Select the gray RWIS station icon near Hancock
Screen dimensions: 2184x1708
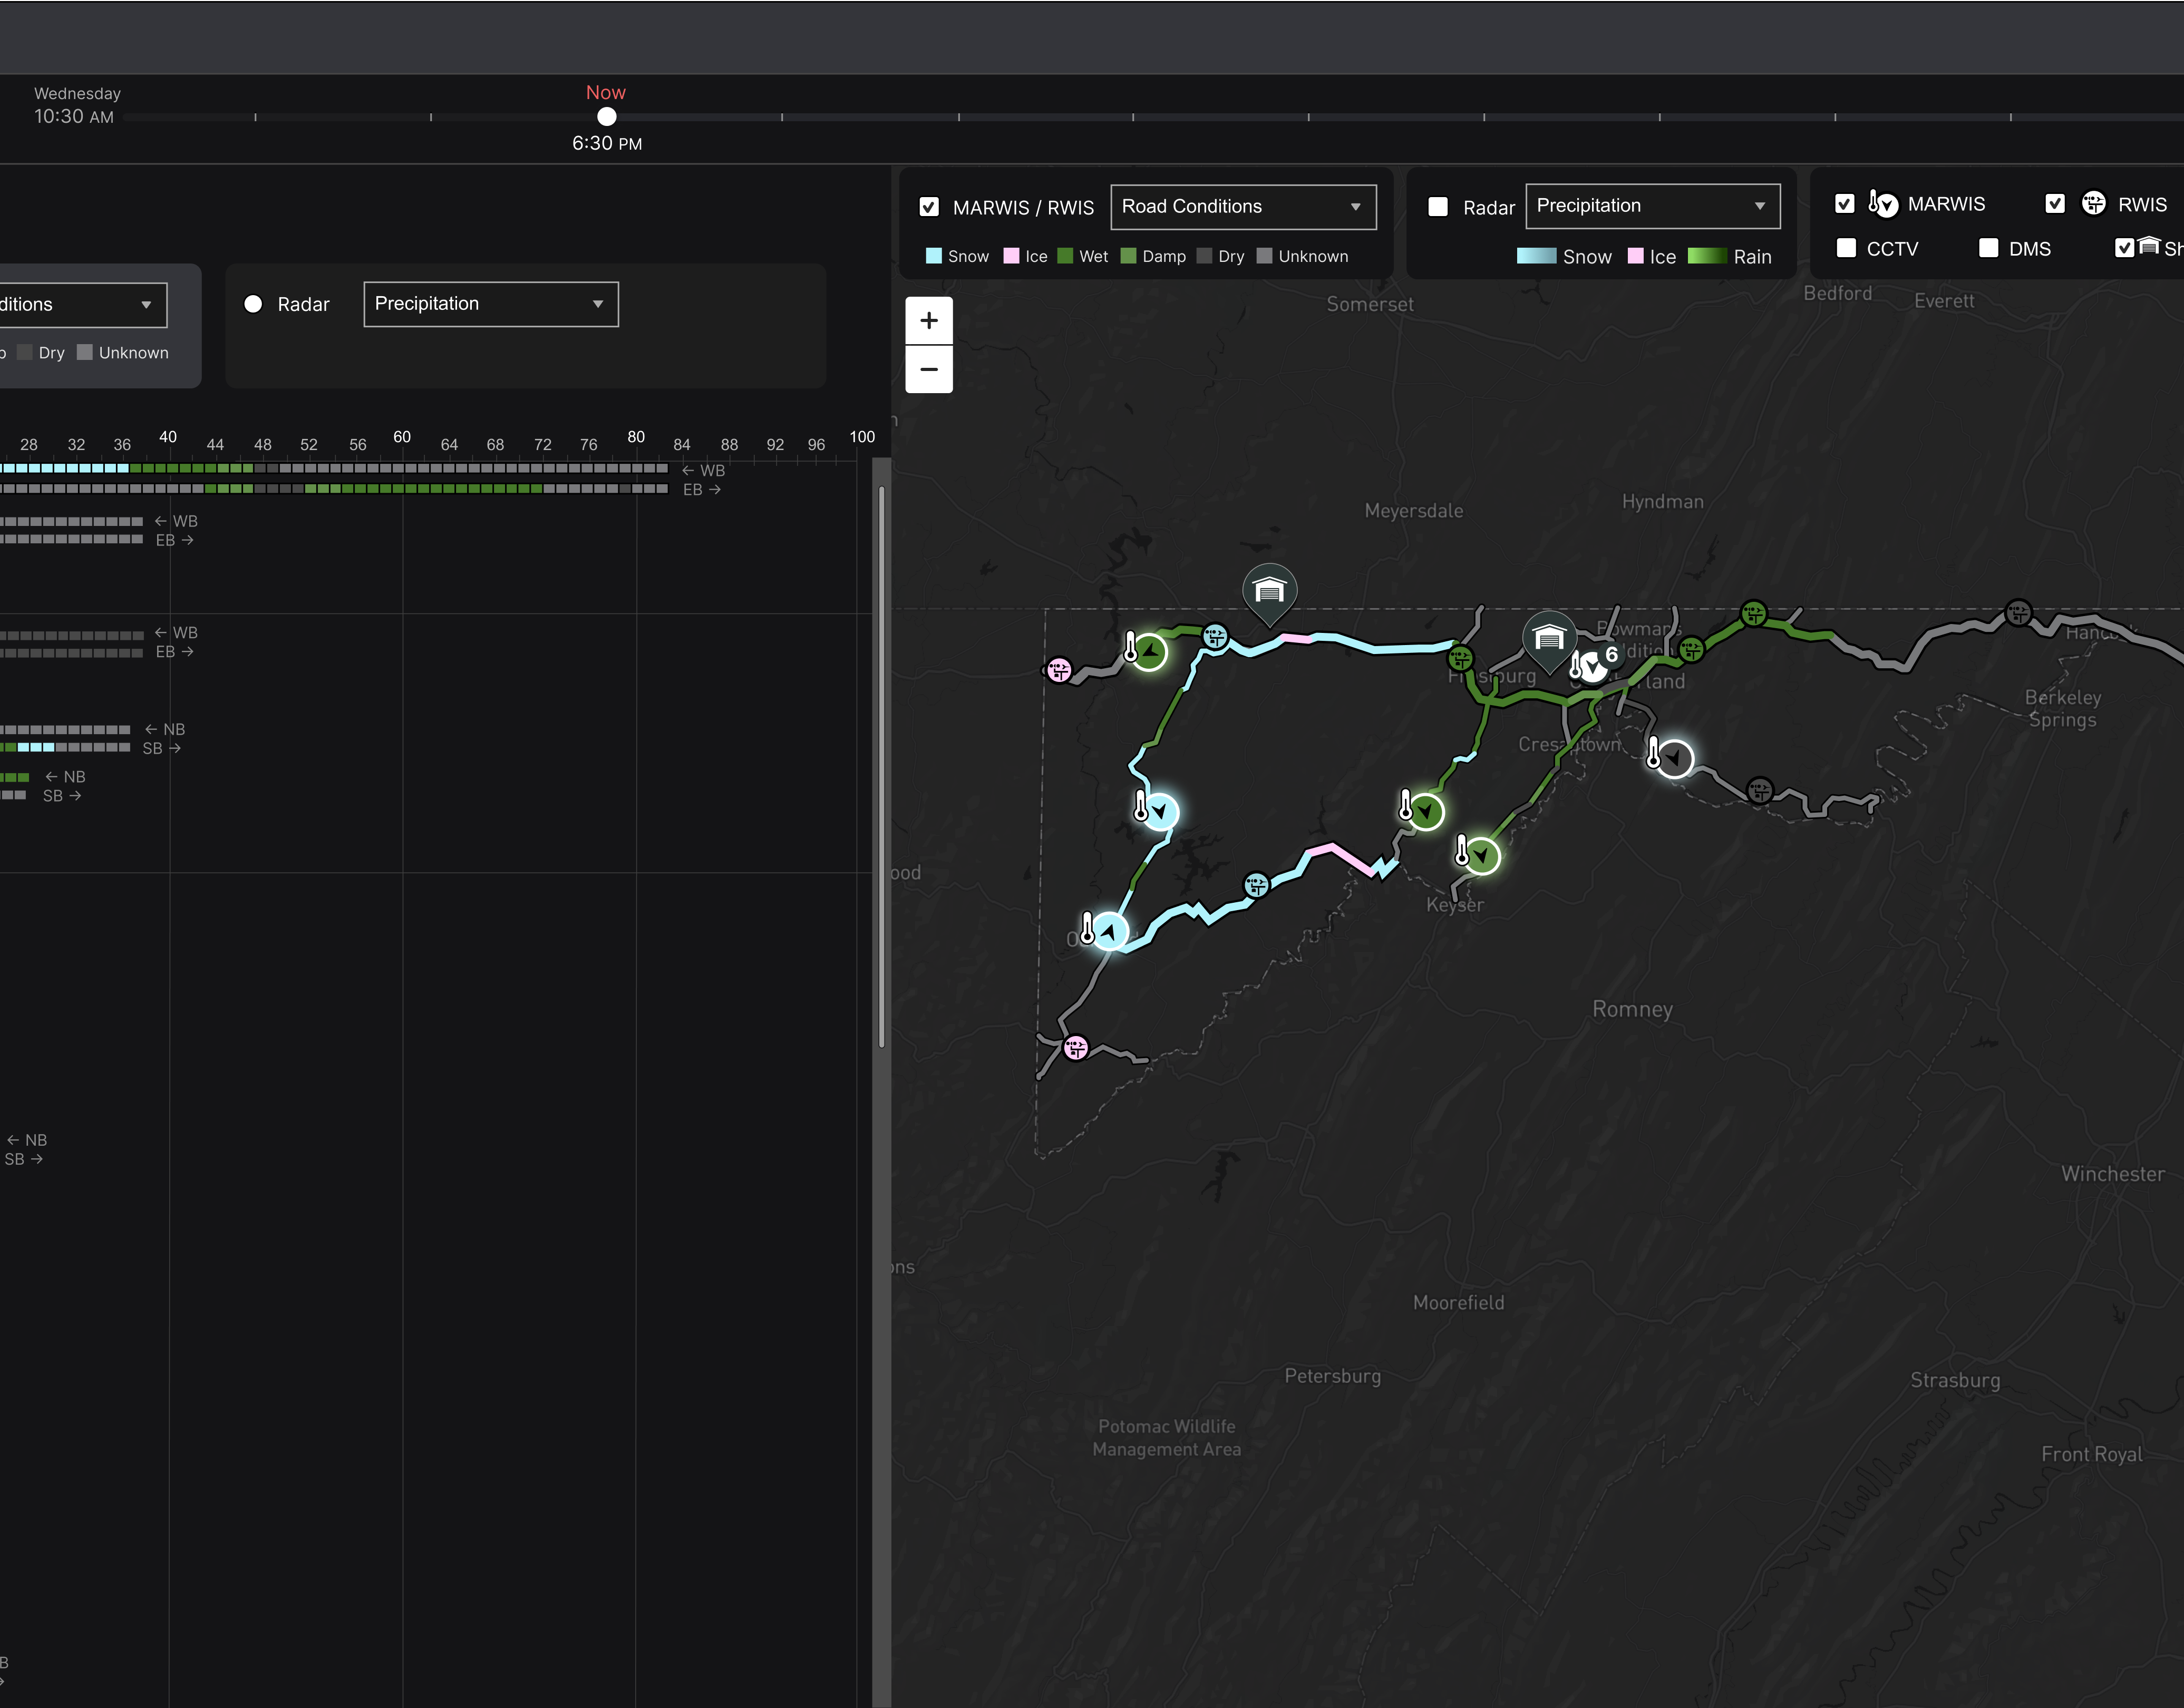tap(2018, 612)
